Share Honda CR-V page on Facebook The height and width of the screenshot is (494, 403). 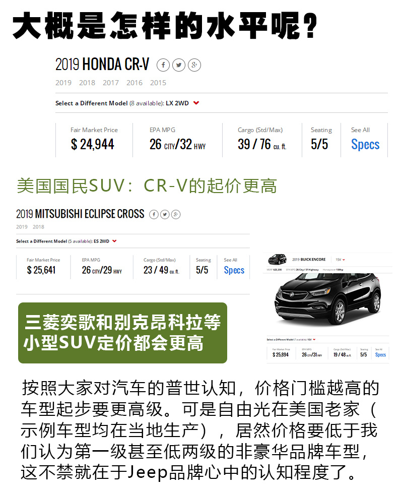163,65
